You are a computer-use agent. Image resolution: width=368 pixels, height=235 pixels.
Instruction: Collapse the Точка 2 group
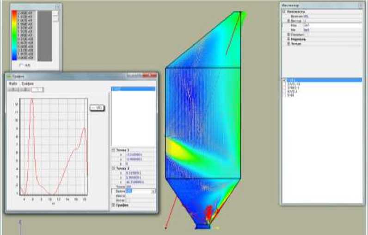tap(113, 168)
